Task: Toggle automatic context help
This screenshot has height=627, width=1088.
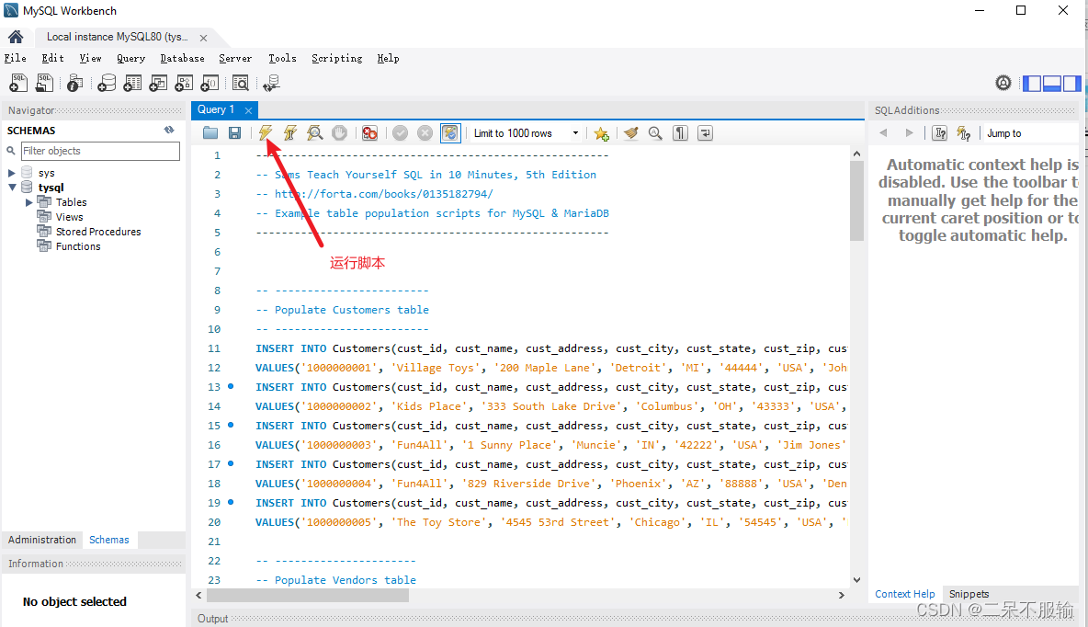Action: tap(964, 132)
